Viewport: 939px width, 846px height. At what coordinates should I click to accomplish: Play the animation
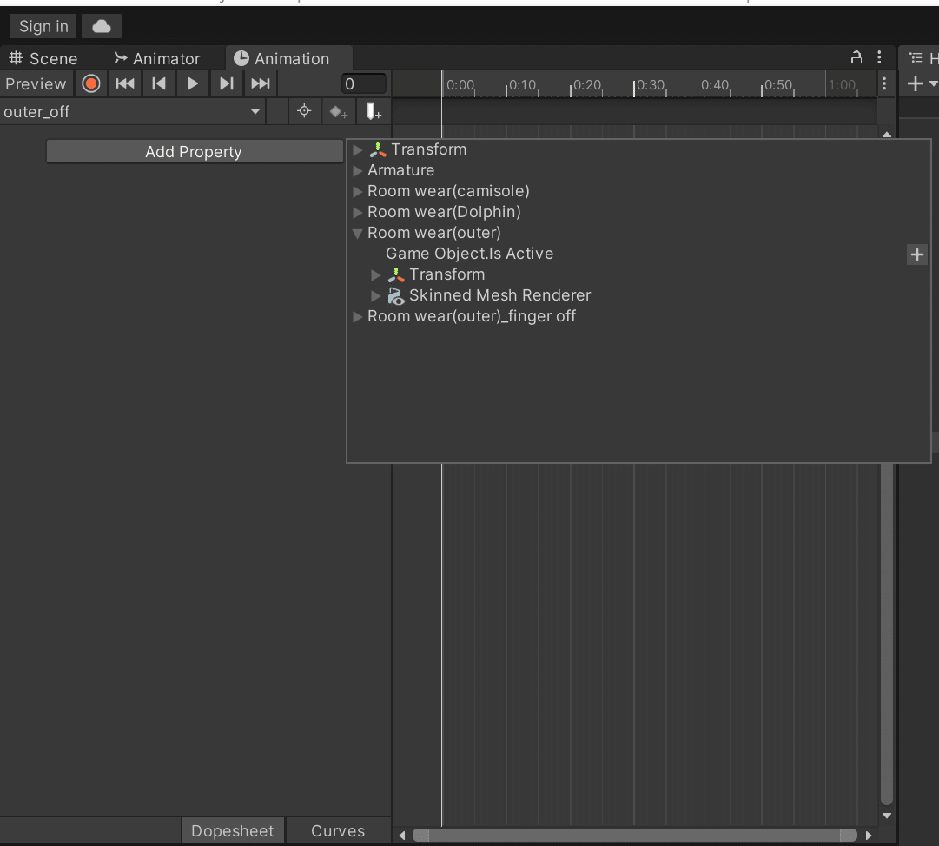coord(192,83)
